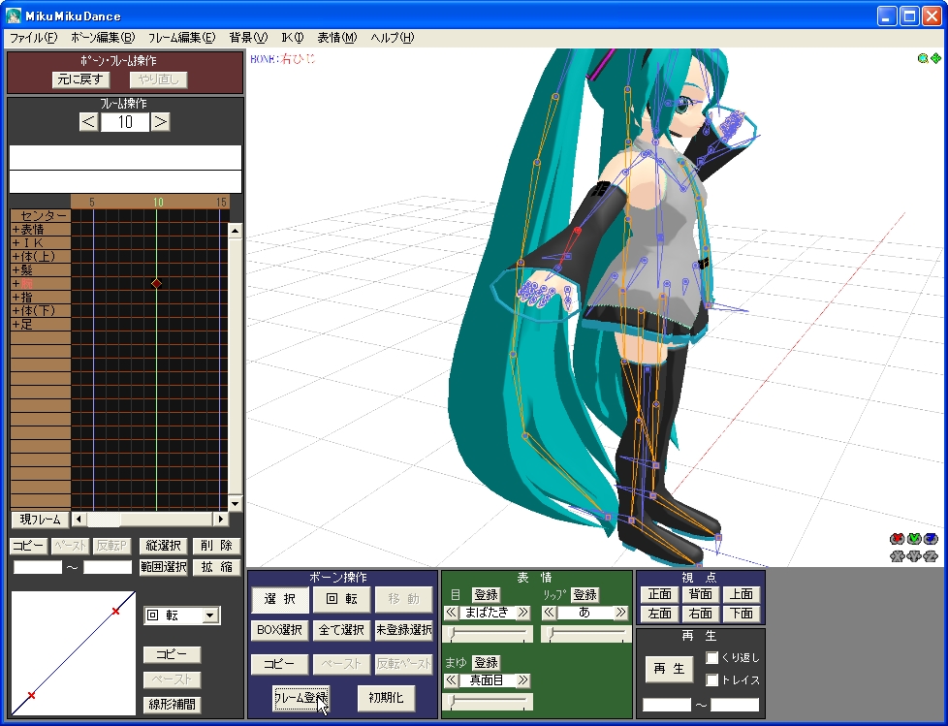Open the 回転 interpolation dropdown
This screenshot has height=726, width=948.
[209, 616]
